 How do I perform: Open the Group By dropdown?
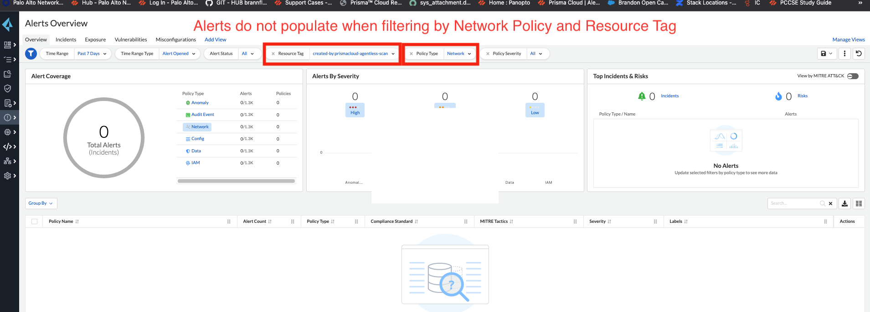coord(41,203)
